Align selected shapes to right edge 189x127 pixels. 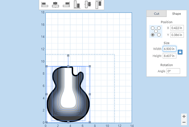point(66,4)
